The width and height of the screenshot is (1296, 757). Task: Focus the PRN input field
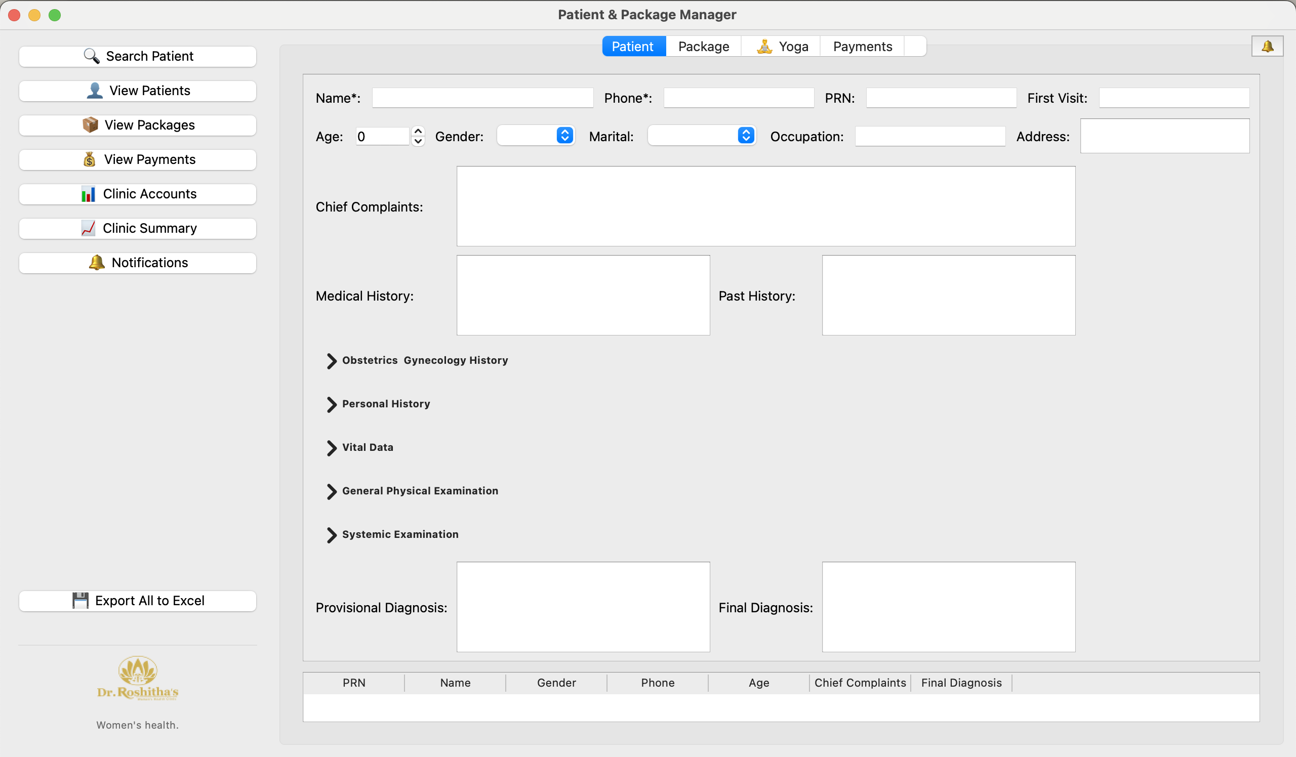(941, 98)
